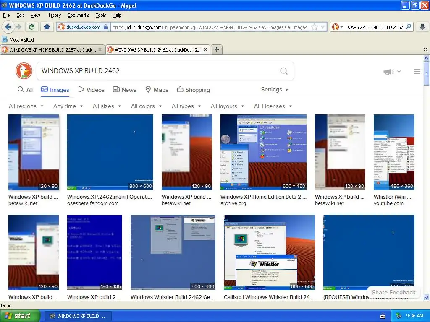The height and width of the screenshot is (322, 430).
Task: Open the View menu
Action: point(35,15)
